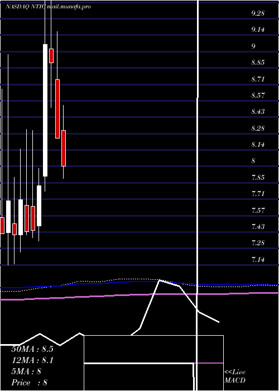This screenshot has height=391, width=279.
Task: Click the 5MA : 8 readout
Action: [26, 371]
